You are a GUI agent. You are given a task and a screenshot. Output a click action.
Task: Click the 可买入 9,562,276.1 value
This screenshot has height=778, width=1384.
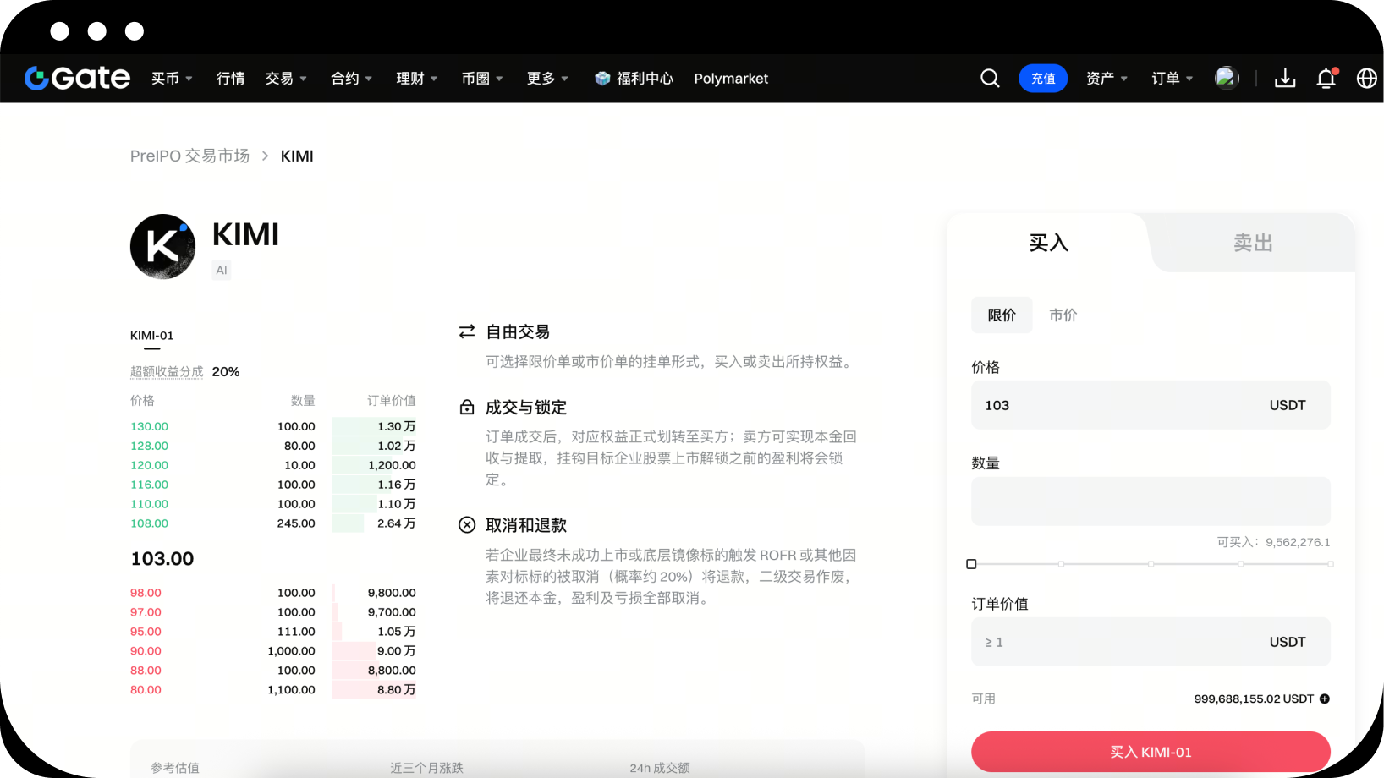(x=1298, y=542)
